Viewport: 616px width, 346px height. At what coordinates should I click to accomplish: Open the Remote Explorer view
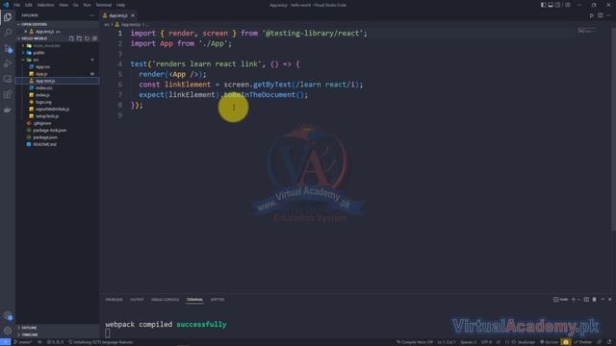8,79
